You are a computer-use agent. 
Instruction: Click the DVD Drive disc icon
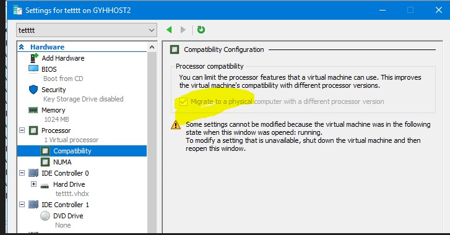pos(45,216)
